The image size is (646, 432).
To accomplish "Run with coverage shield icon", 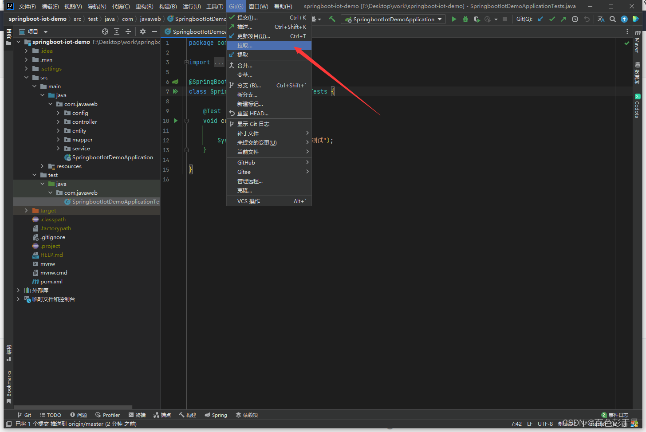I will tap(477, 19).
